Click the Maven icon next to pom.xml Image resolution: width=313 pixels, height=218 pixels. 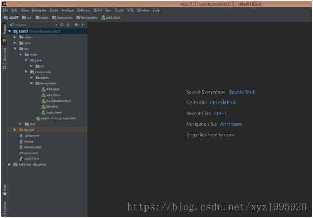tap(21, 153)
